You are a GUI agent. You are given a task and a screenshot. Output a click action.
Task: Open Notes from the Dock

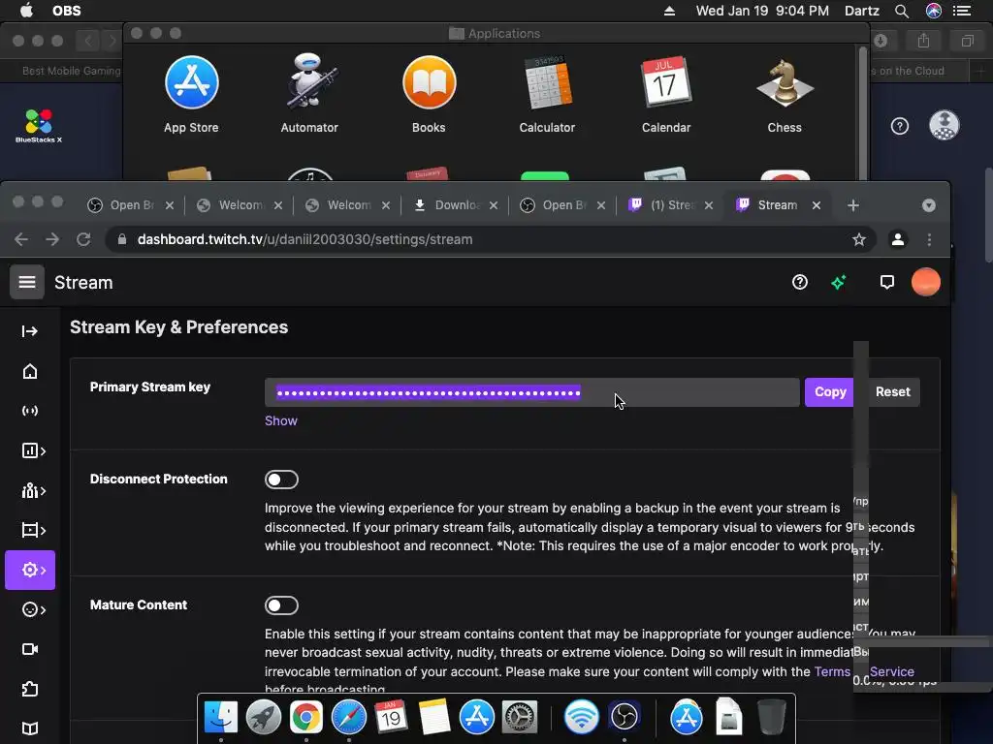click(434, 718)
